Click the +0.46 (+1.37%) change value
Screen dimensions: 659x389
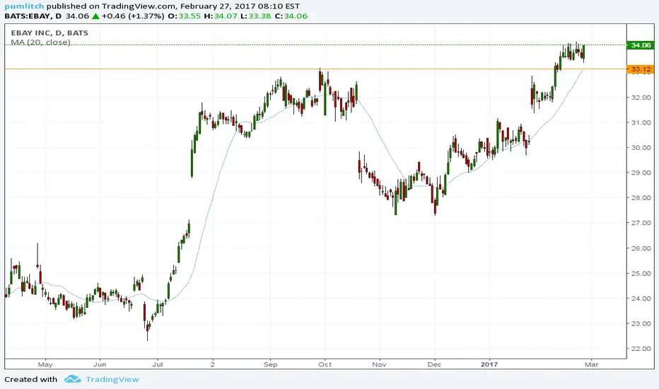coord(133,16)
